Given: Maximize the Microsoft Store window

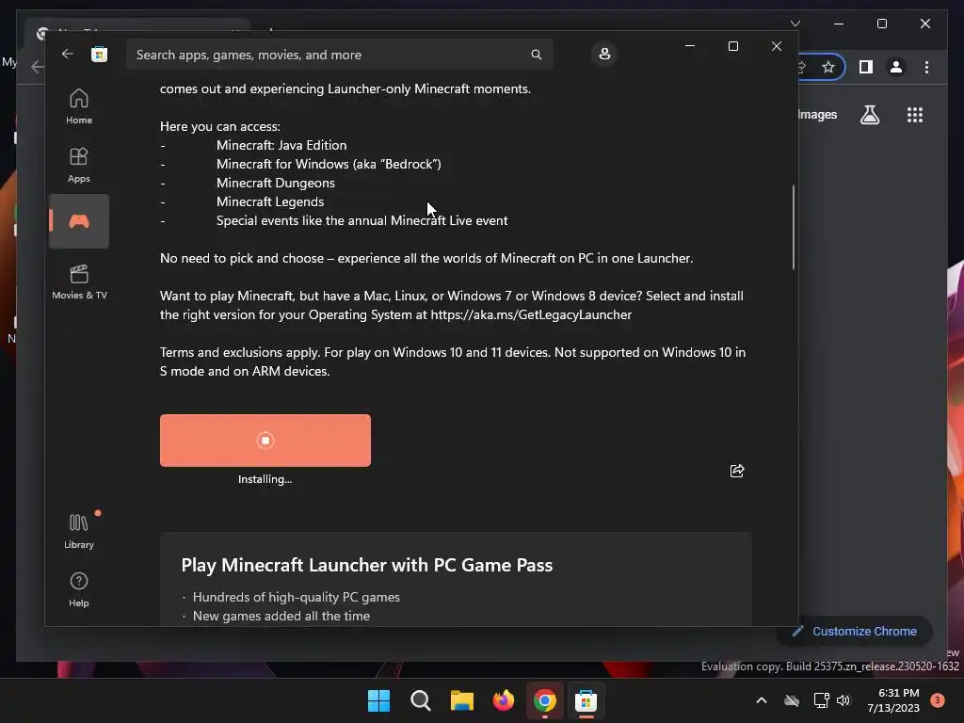Looking at the screenshot, I should [732, 46].
